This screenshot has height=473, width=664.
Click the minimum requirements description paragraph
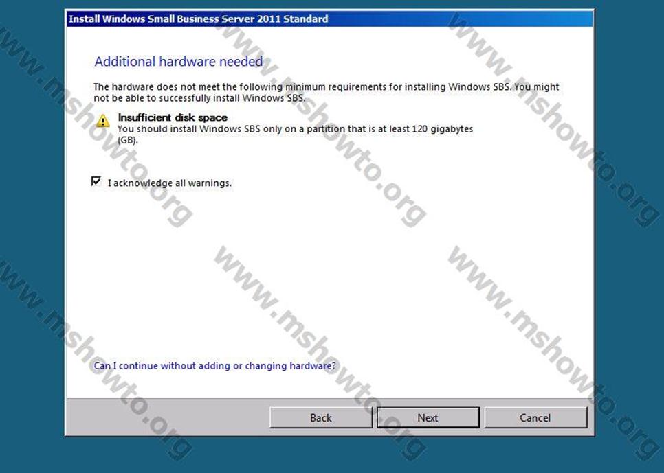pos(326,92)
